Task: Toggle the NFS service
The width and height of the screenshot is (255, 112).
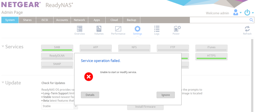Action: tap(134, 48)
